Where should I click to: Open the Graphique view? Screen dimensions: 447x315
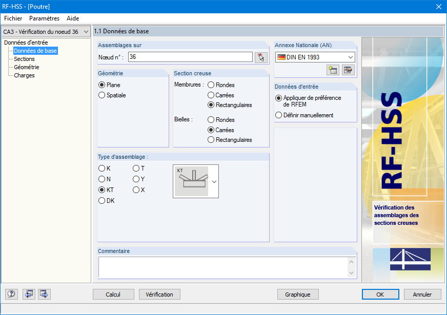[x=297, y=294]
